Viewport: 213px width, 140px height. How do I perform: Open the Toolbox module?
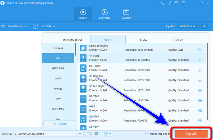click(x=126, y=14)
